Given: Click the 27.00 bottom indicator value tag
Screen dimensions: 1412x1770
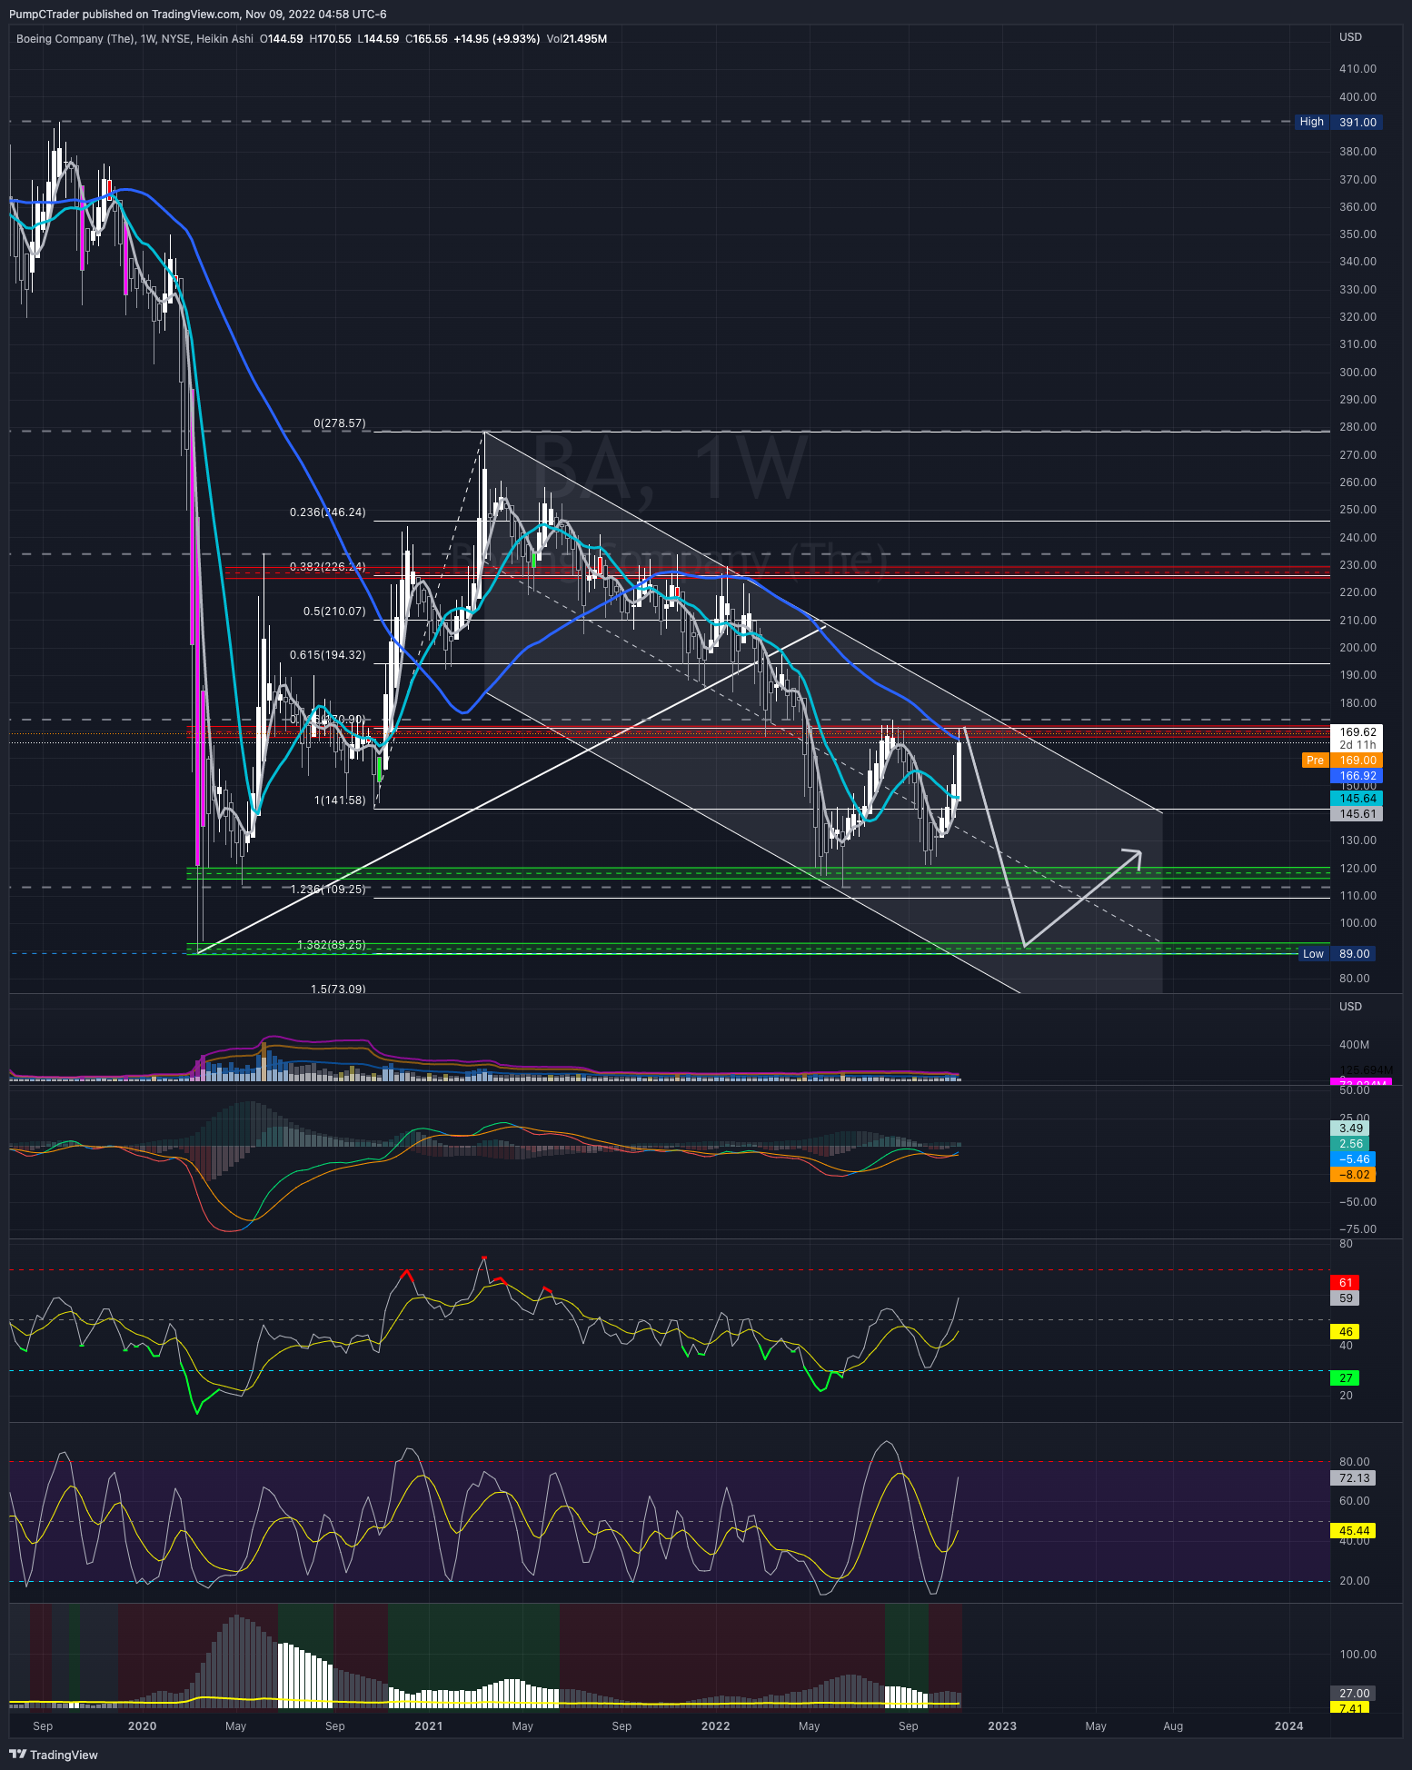Looking at the screenshot, I should [1353, 1694].
